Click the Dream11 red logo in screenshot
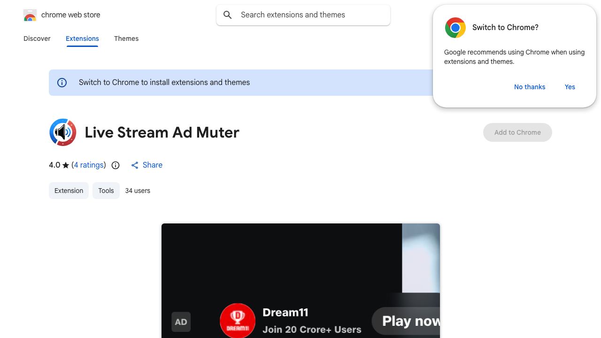The image size is (601, 338). [x=238, y=321]
